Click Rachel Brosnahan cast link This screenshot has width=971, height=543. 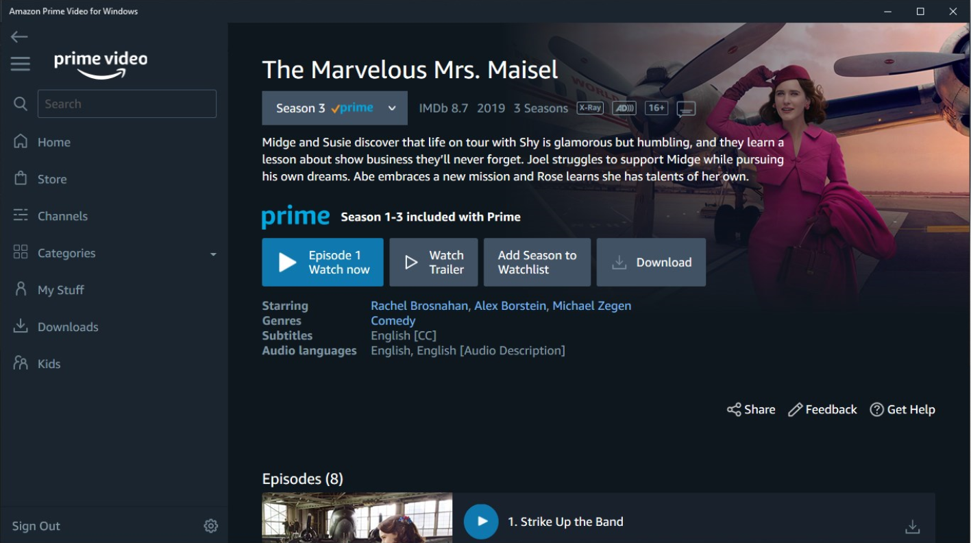(419, 306)
